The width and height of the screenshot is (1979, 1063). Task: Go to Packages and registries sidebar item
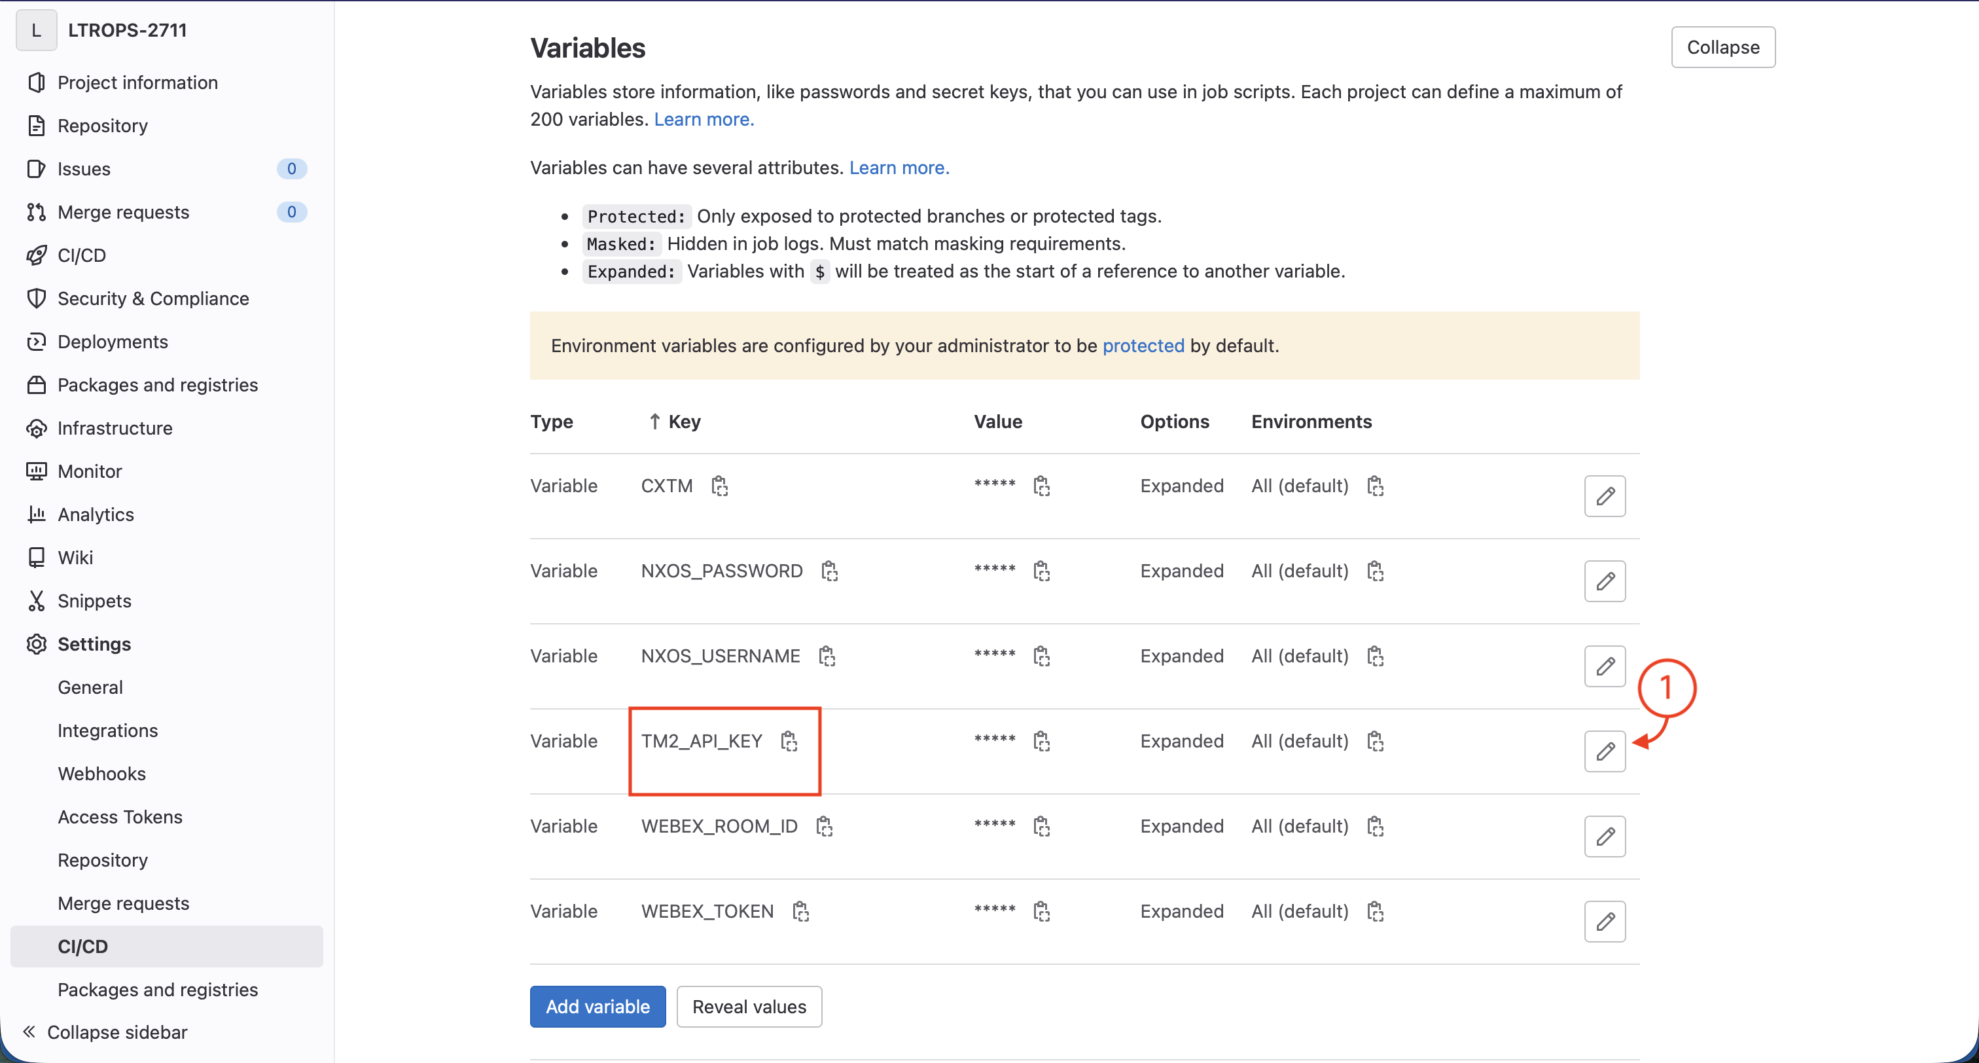[158, 384]
